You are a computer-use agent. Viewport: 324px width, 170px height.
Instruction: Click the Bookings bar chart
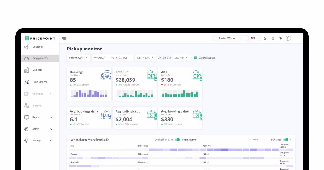click(89, 93)
